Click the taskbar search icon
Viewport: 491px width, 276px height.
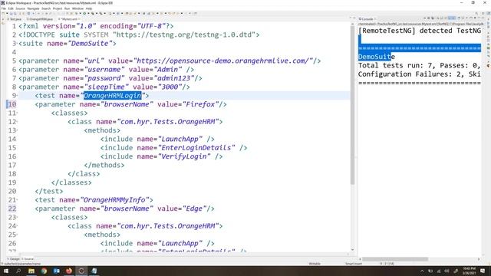18,271
